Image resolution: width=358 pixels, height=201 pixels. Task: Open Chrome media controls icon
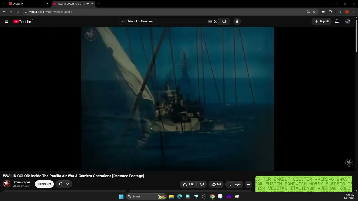tap(340, 12)
